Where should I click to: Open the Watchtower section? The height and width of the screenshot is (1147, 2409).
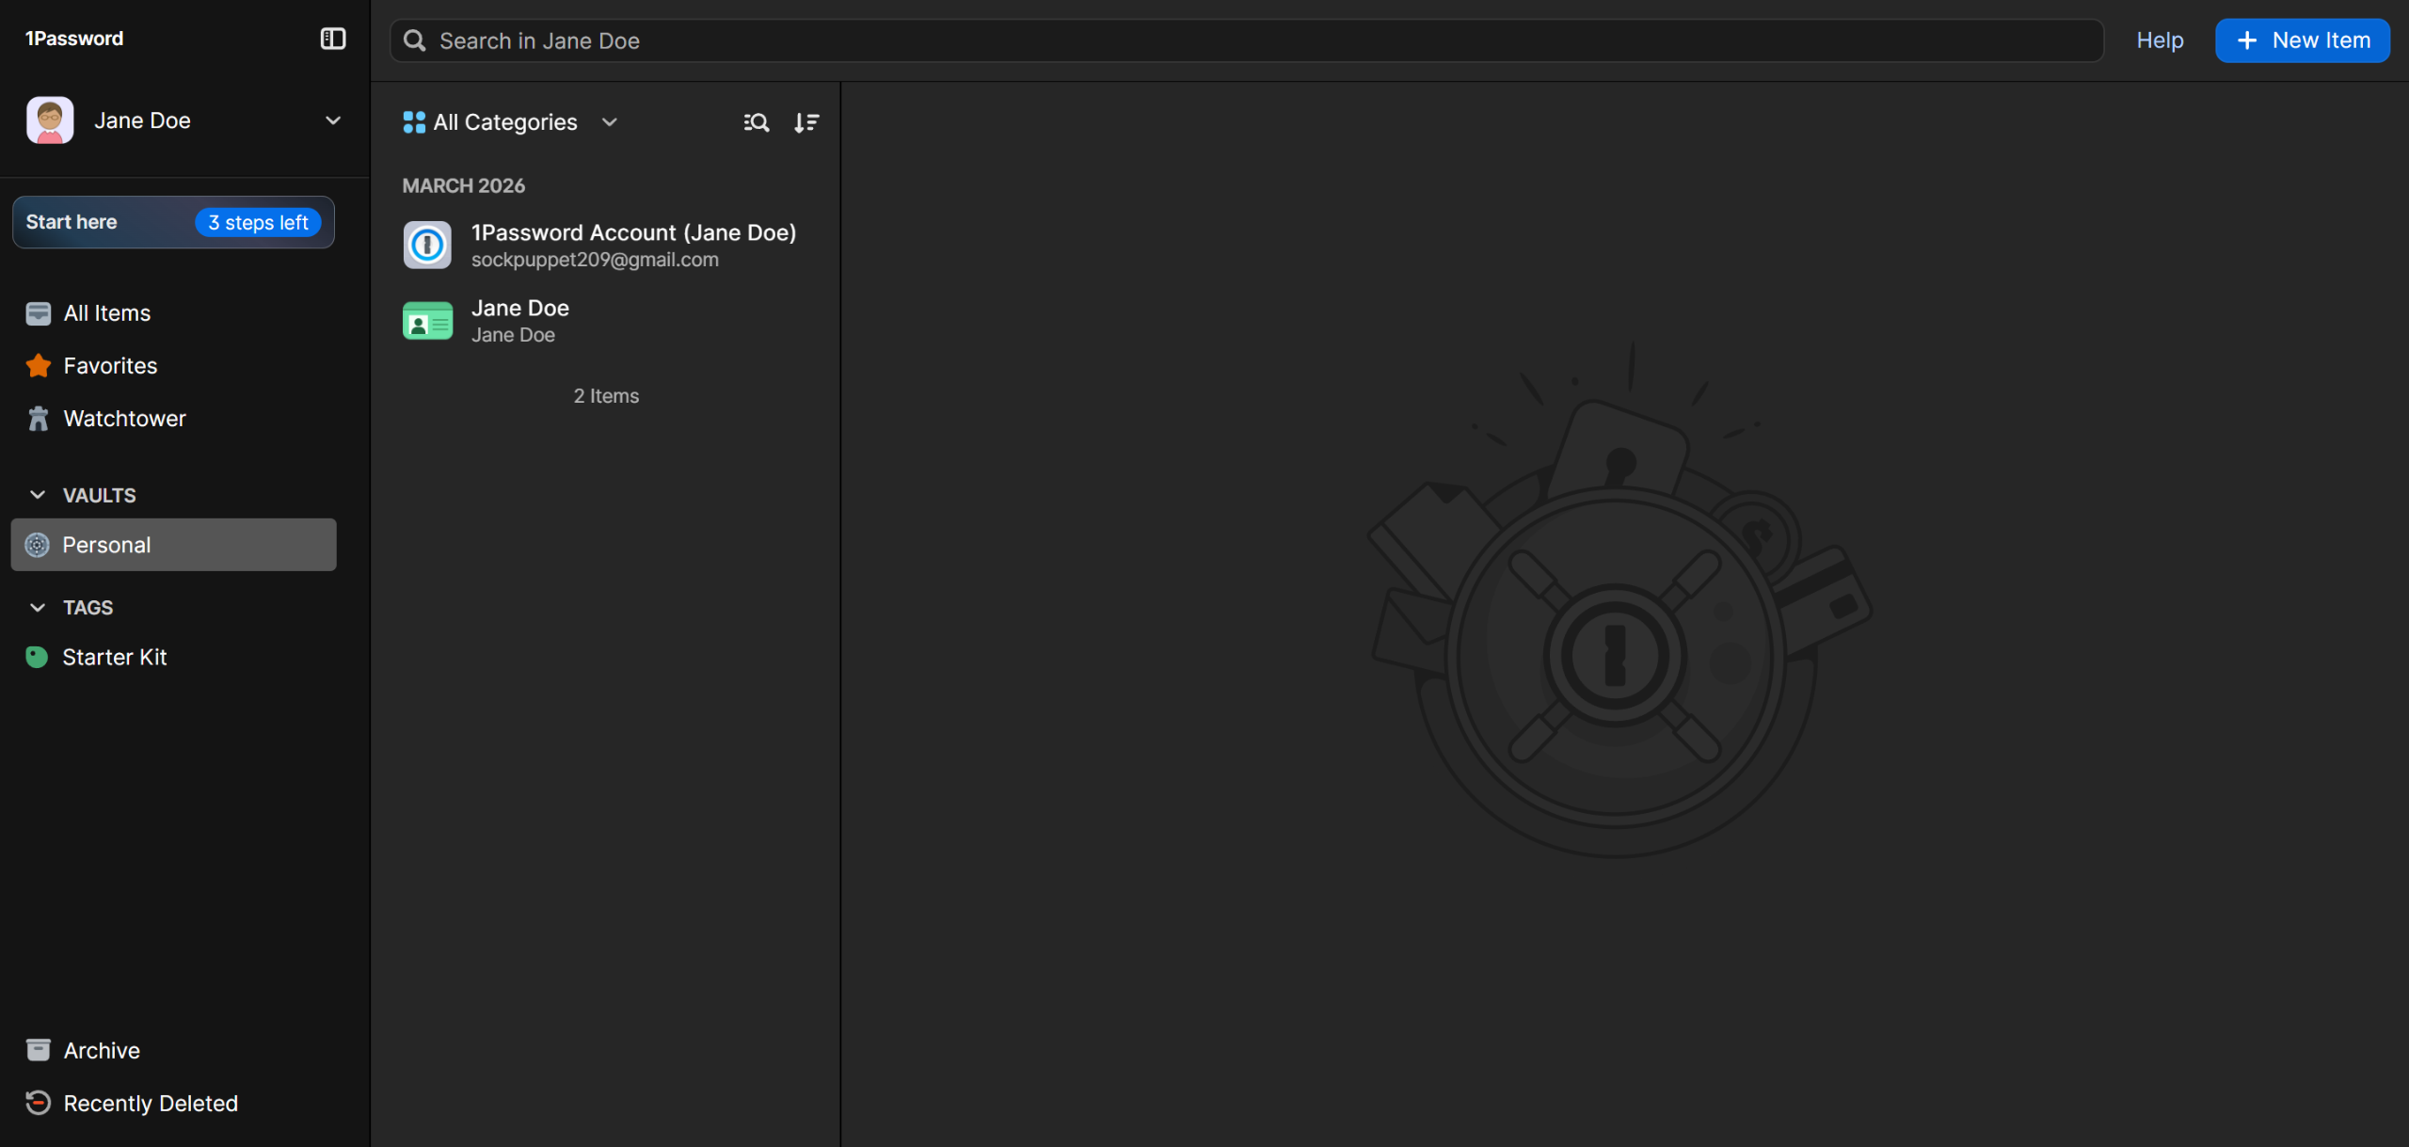point(124,419)
